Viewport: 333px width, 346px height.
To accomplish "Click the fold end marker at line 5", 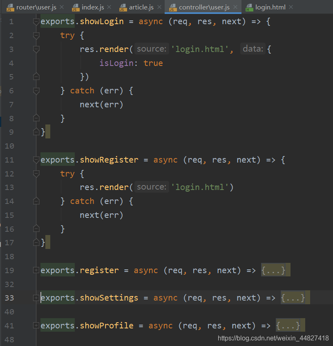I will tap(36, 77).
